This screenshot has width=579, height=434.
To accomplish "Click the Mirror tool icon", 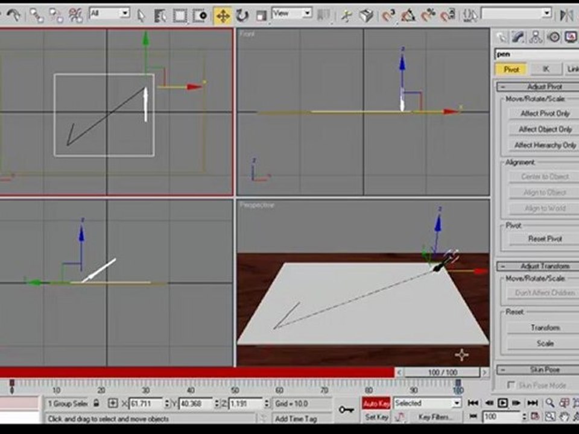I will point(566,16).
